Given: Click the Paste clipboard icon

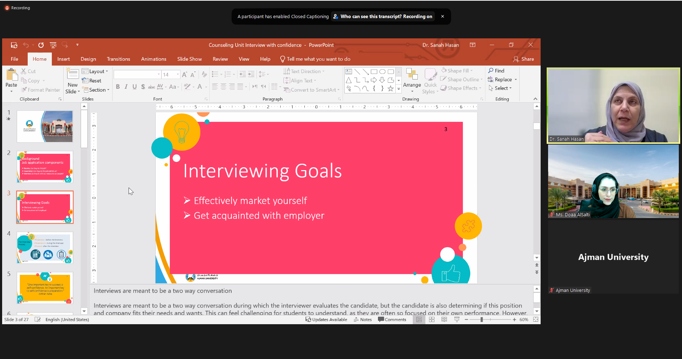Looking at the screenshot, I should pos(11,75).
